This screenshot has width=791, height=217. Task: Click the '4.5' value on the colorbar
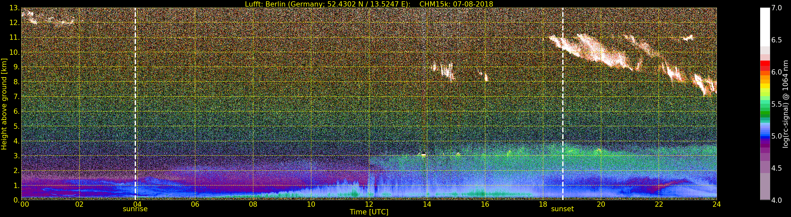click(777, 168)
